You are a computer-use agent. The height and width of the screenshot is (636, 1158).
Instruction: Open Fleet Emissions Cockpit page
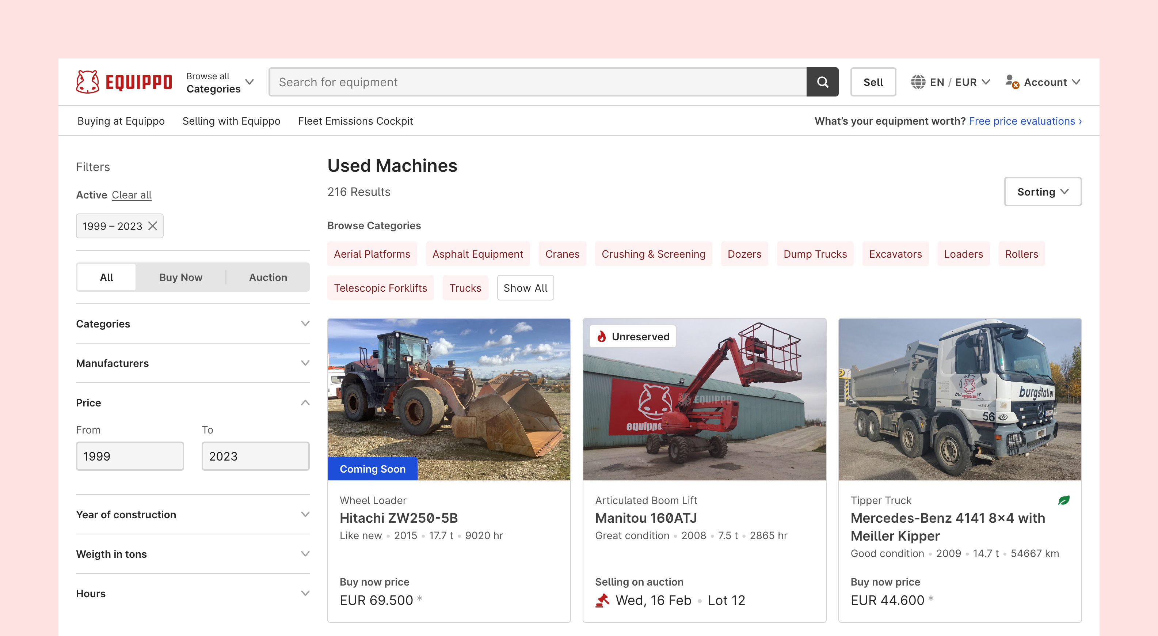[x=355, y=121]
